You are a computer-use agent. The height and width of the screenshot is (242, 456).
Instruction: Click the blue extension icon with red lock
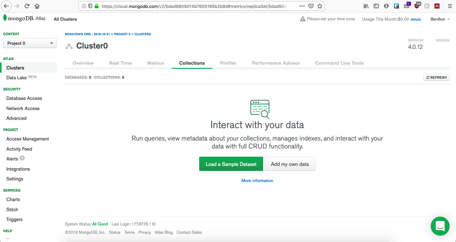(x=396, y=6)
